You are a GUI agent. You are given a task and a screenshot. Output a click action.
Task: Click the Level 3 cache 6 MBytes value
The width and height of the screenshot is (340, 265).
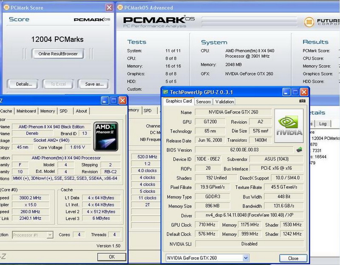coord(101,218)
